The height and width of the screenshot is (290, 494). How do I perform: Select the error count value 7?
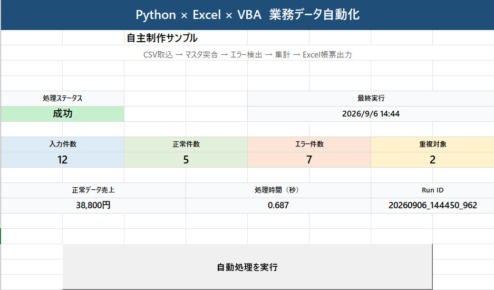(x=309, y=160)
